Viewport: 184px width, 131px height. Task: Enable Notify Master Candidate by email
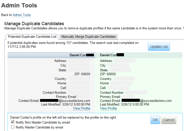[x=13, y=127]
